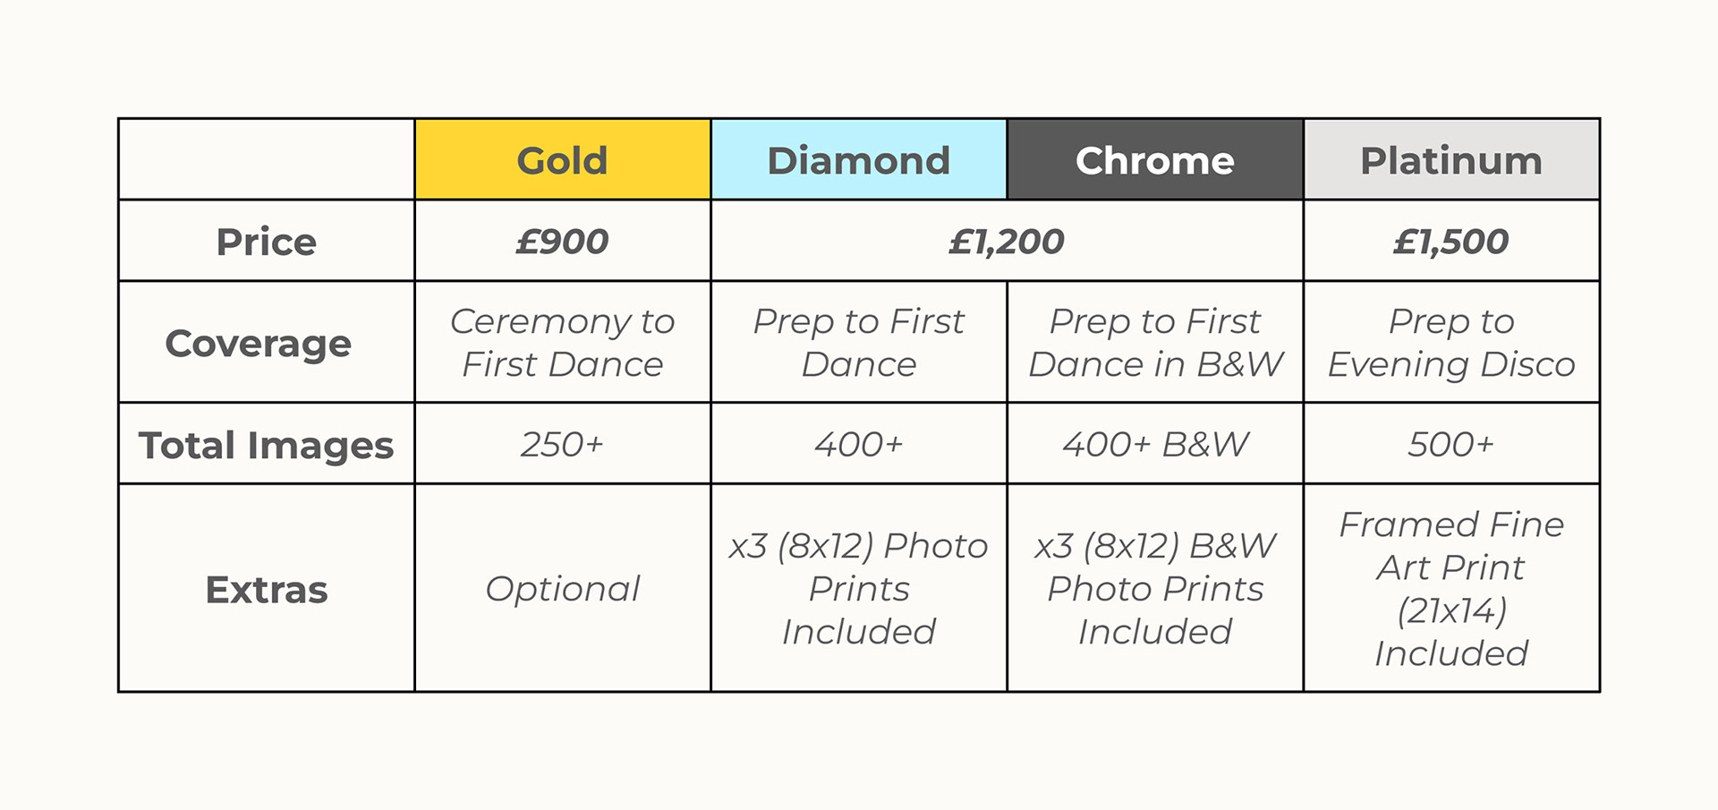Click the 400+ B&W images cell
The height and width of the screenshot is (810, 1718).
click(x=1154, y=445)
